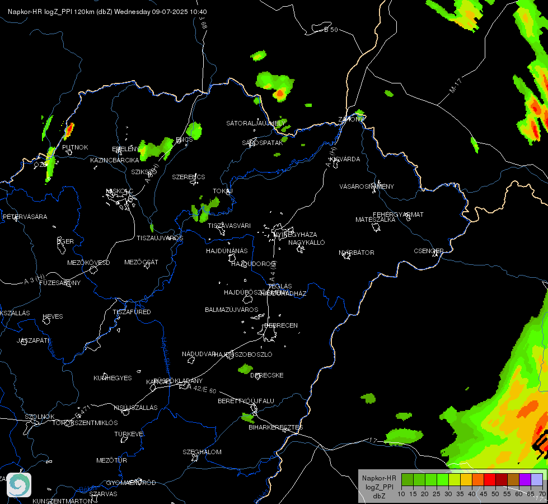Viewport: 548px width, 504px height.
Task: Click the TURKEVE label
Action: (x=129, y=433)
